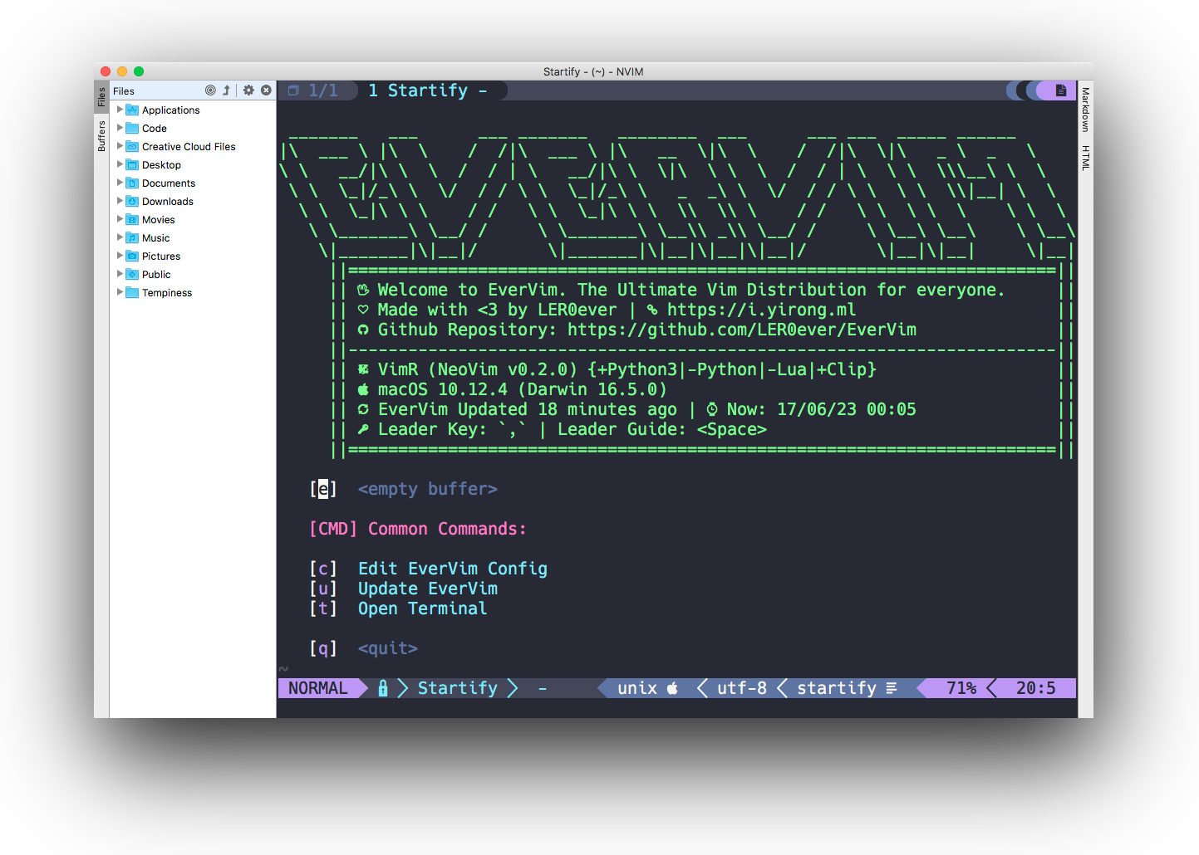Screen dimensions: 1199x855
Task: Click the 71% position indicator
Action: (961, 688)
